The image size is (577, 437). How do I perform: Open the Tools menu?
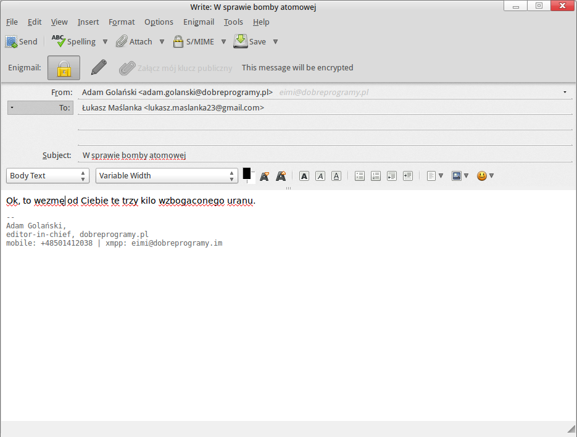[x=233, y=22]
